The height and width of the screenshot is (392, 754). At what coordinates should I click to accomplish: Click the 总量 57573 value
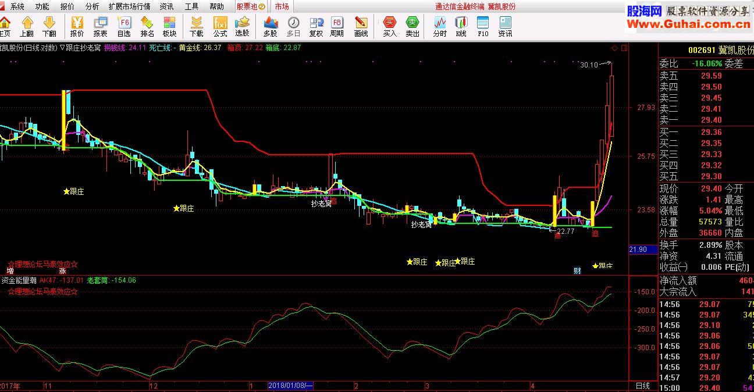click(710, 222)
